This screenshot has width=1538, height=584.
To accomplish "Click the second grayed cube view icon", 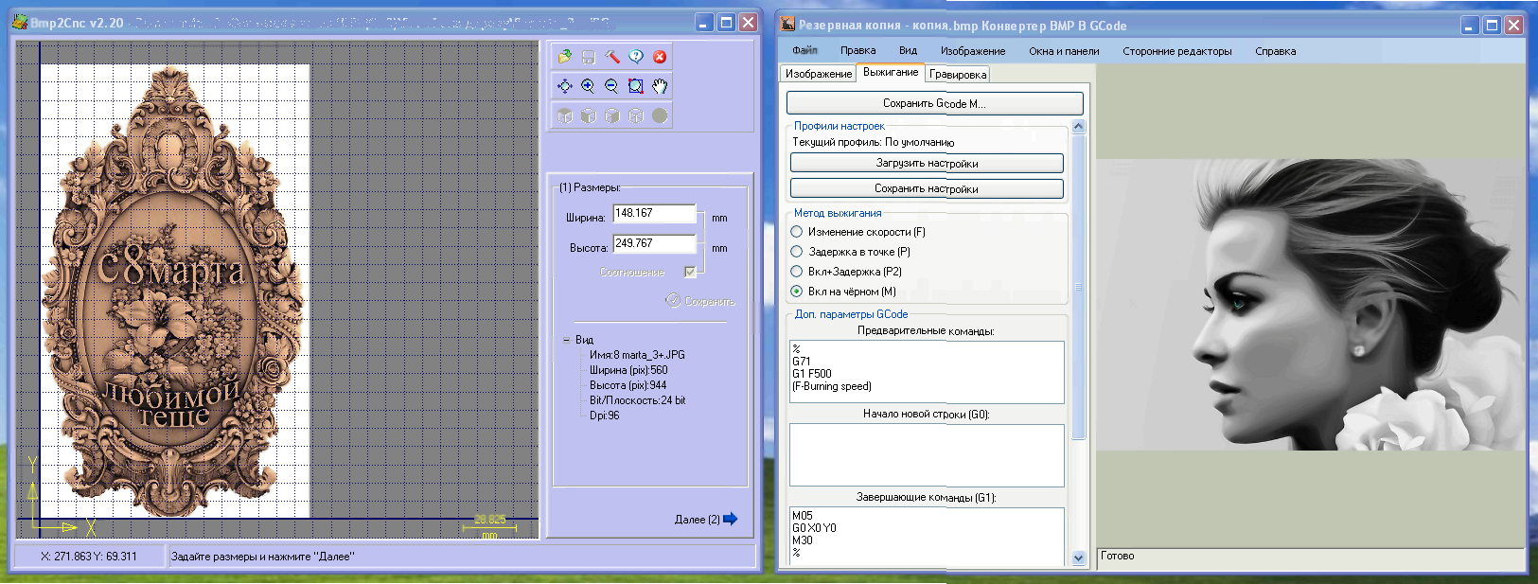I will pos(589,115).
